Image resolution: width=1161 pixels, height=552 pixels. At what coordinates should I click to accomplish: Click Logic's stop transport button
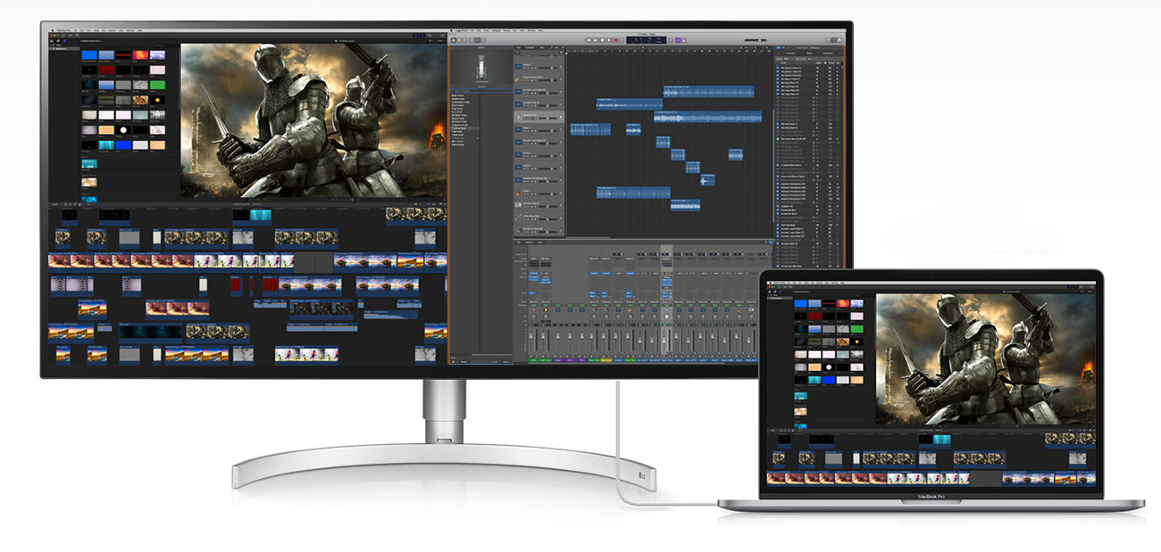(602, 40)
